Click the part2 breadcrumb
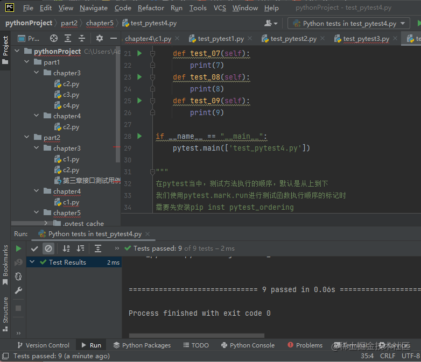The height and width of the screenshot is (362, 421). pyautogui.click(x=69, y=23)
